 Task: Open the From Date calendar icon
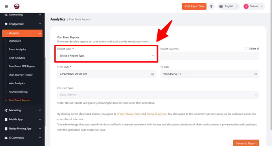[x=153, y=74]
